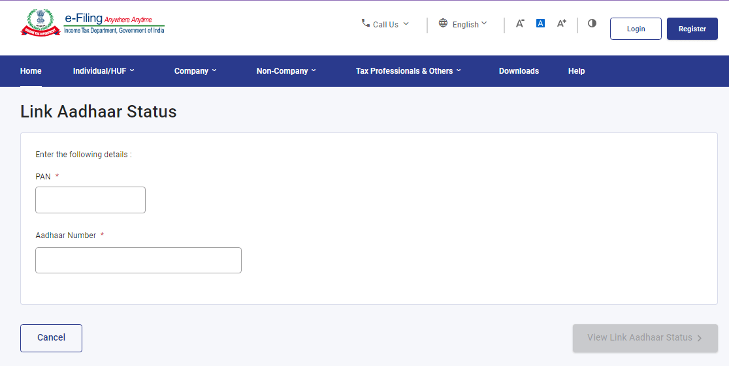Image resolution: width=729 pixels, height=366 pixels.
Task: Toggle high contrast mode icon
Action: (x=592, y=23)
